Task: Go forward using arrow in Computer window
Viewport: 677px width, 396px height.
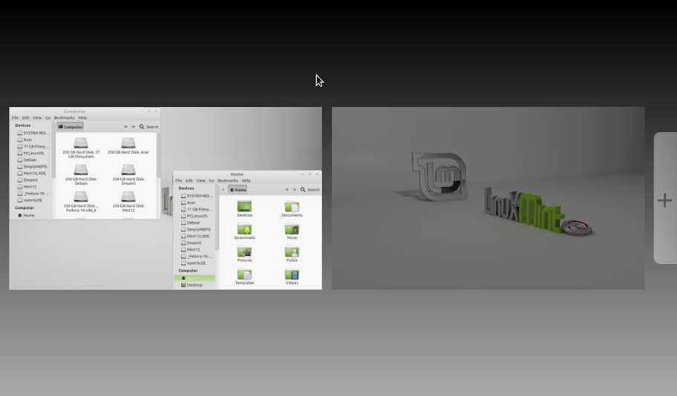Action: 133,127
